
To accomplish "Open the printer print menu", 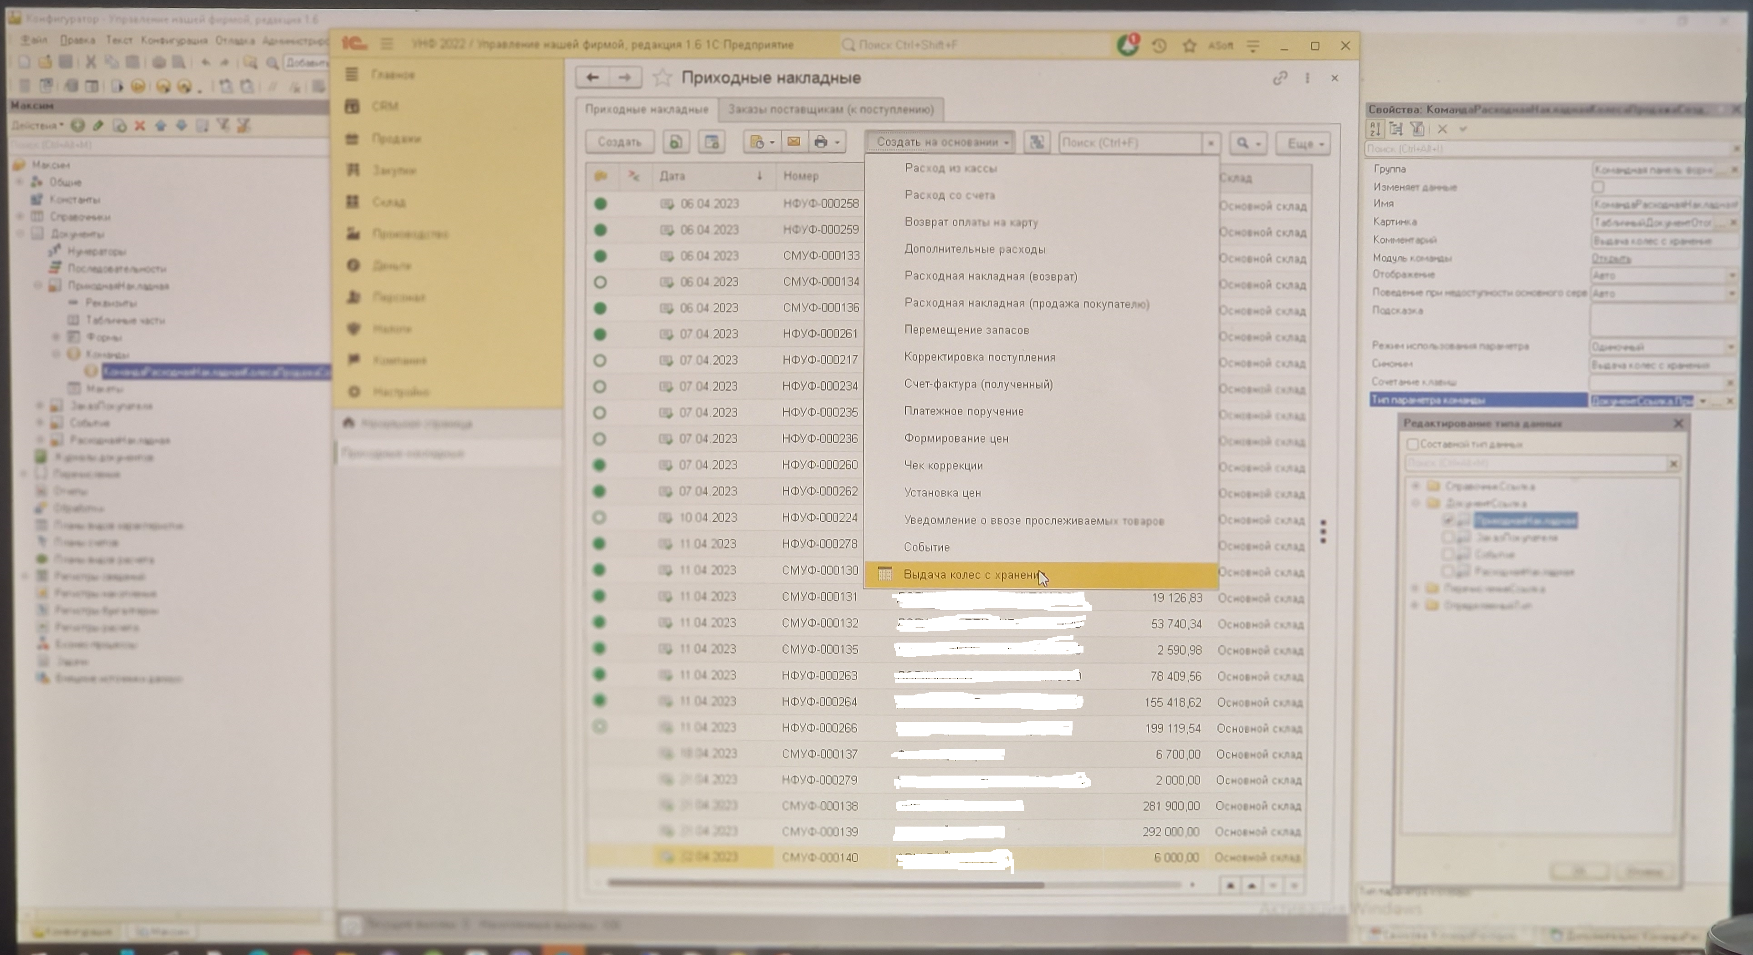I will pyautogui.click(x=827, y=142).
